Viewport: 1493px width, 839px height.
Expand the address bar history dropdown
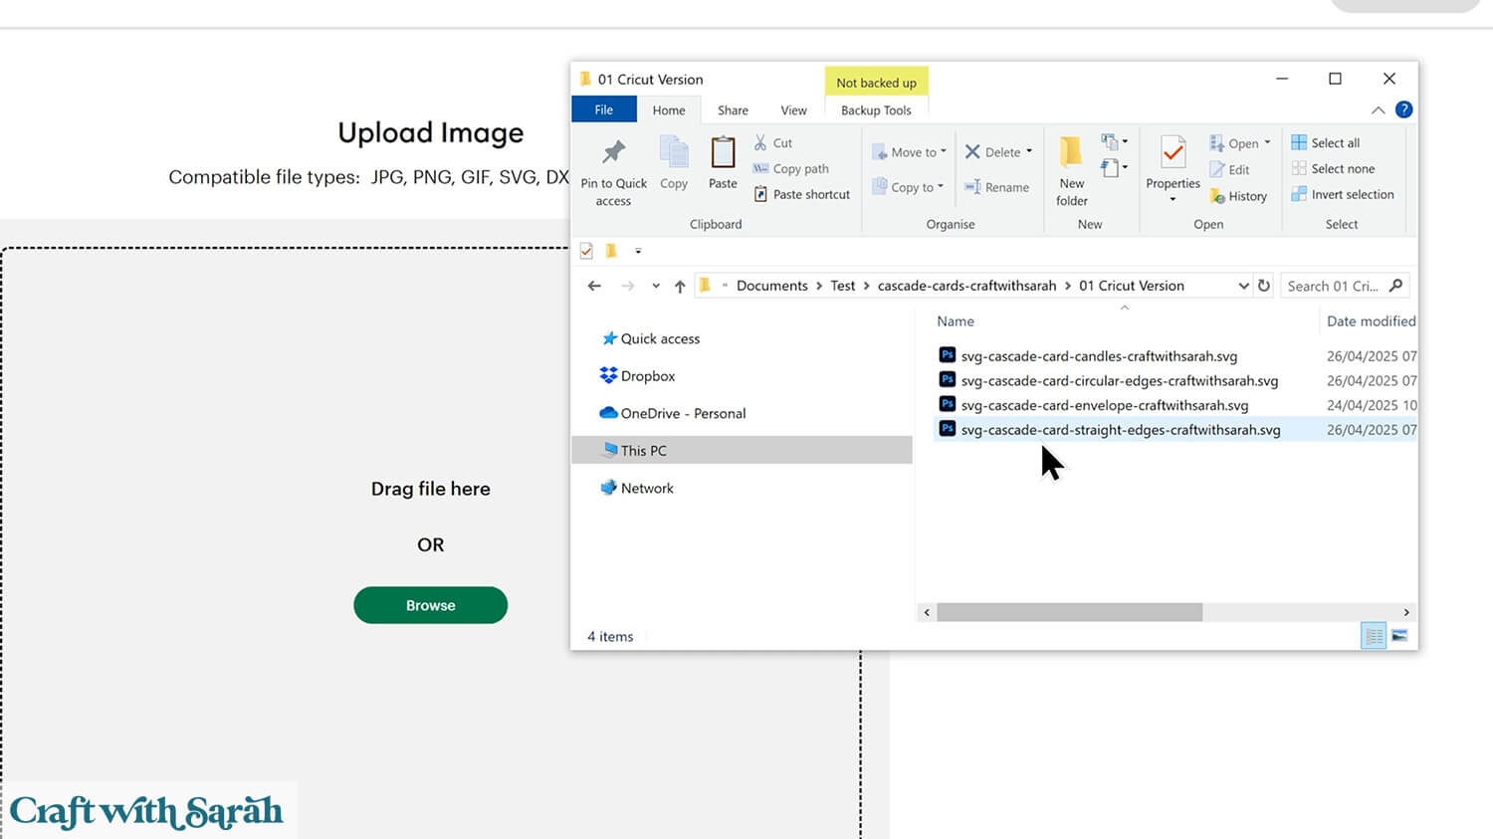1243,286
